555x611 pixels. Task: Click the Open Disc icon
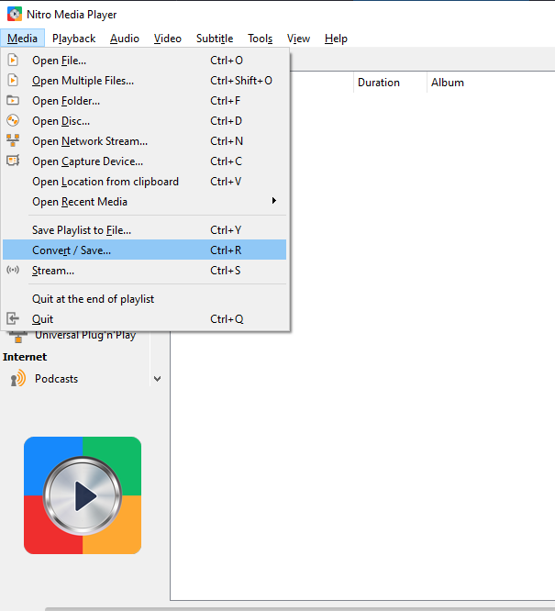click(x=13, y=120)
